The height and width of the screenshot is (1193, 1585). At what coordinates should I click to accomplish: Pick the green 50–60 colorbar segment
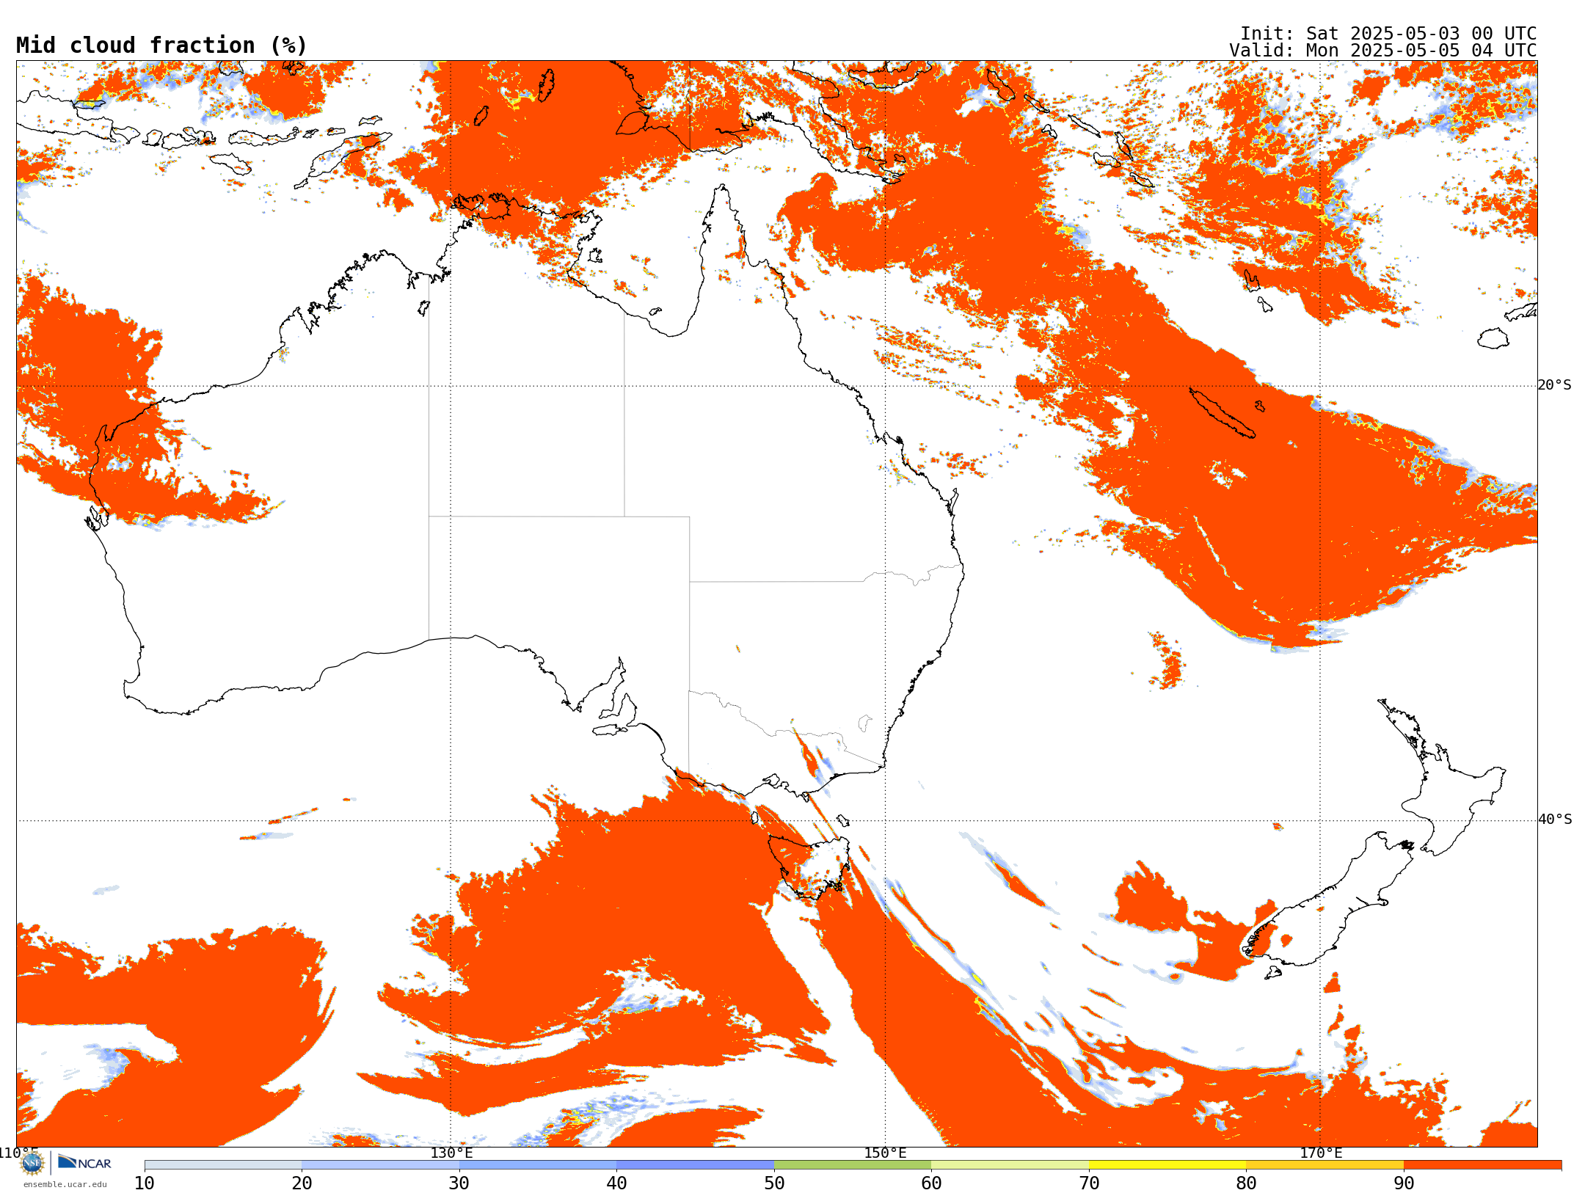(853, 1165)
